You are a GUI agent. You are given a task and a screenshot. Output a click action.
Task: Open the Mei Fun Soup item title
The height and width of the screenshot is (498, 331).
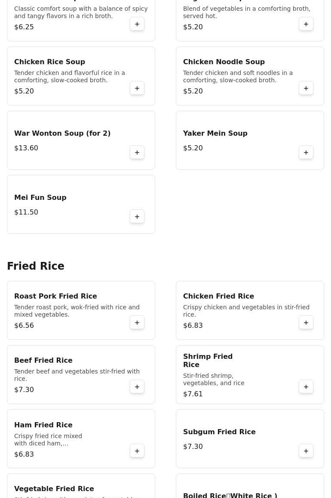click(x=40, y=197)
